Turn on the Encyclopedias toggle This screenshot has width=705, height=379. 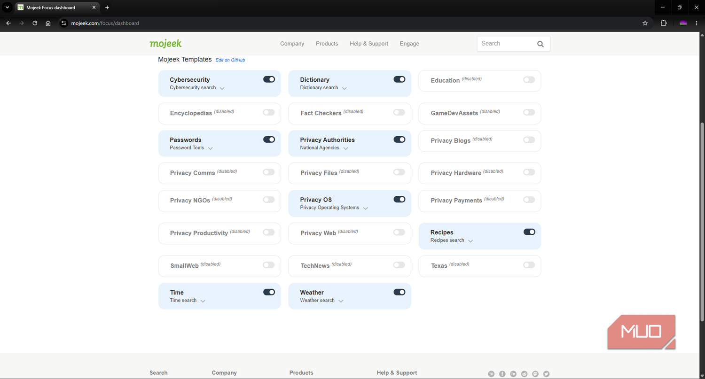click(269, 112)
